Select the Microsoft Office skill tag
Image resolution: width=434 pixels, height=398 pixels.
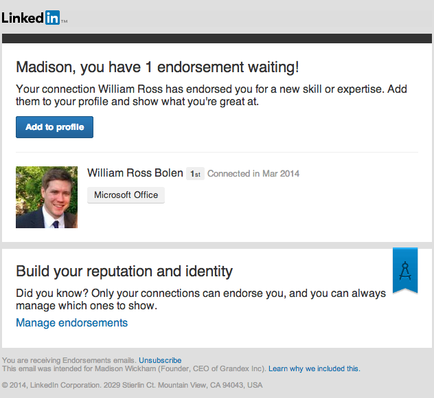point(126,195)
